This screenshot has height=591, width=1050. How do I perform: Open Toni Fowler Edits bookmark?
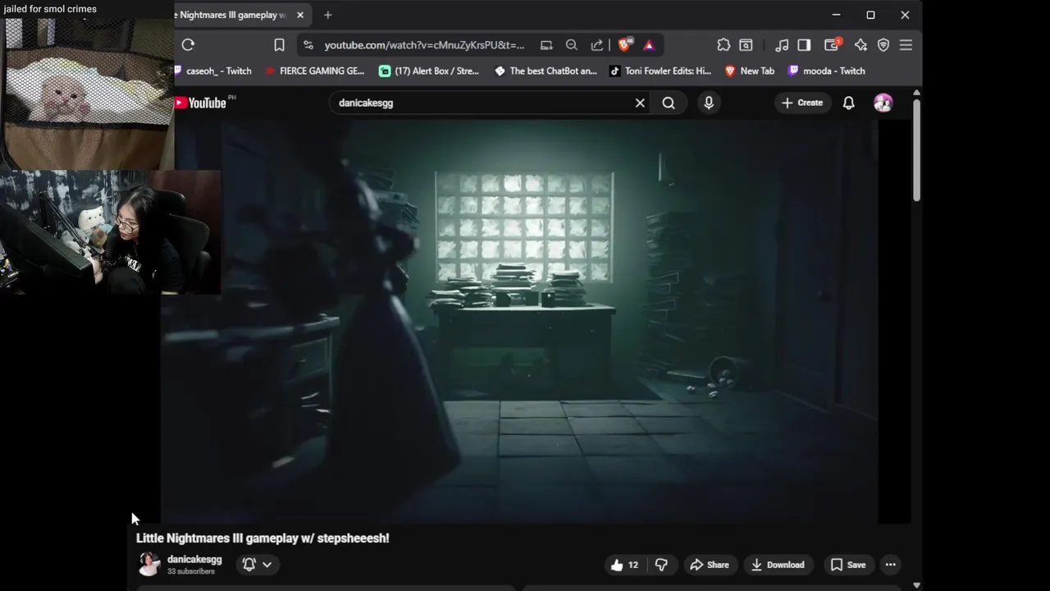[x=660, y=71]
